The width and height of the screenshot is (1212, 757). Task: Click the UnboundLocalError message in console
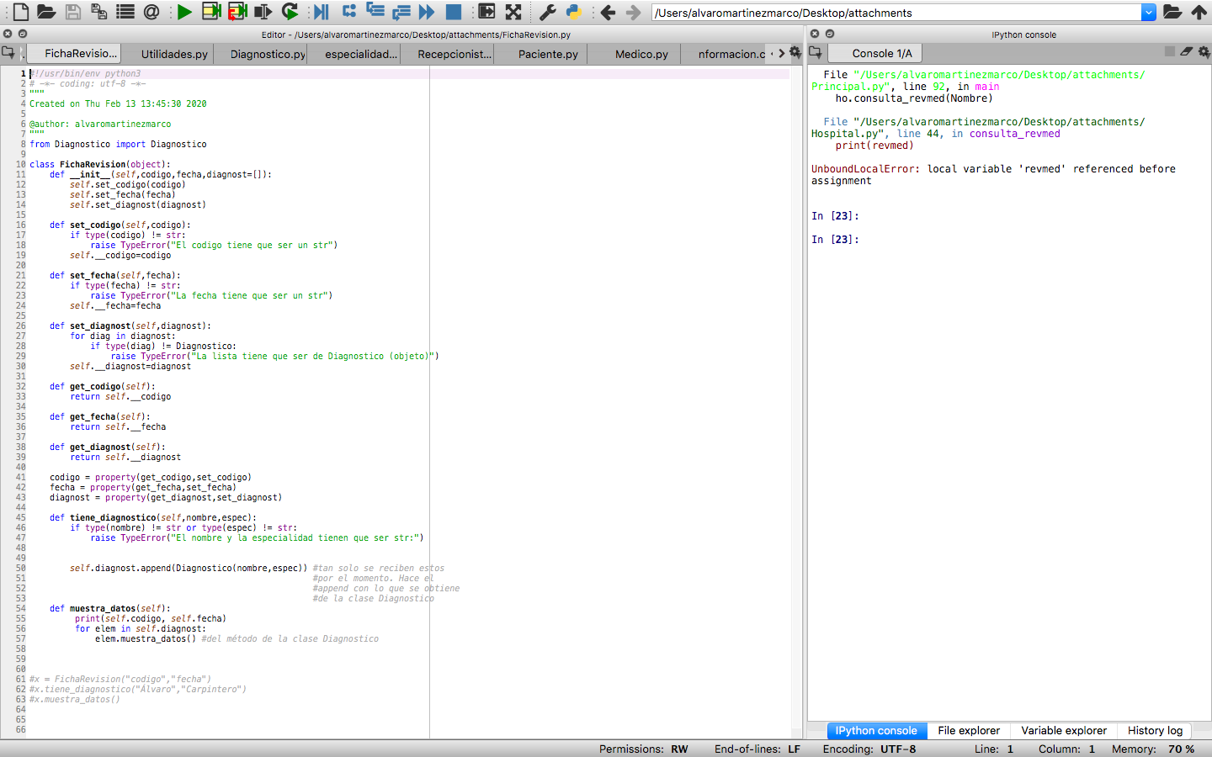993,175
